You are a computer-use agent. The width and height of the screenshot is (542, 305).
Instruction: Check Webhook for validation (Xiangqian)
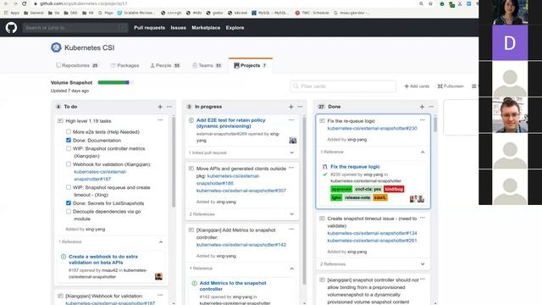click(69, 164)
